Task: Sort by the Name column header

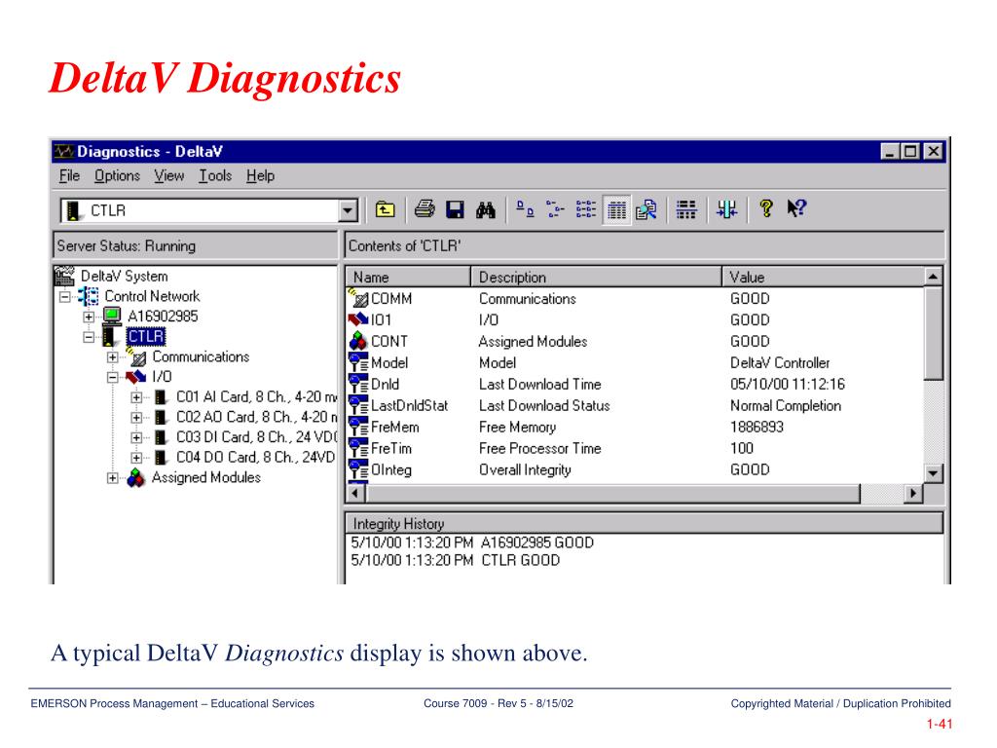Action: (408, 278)
